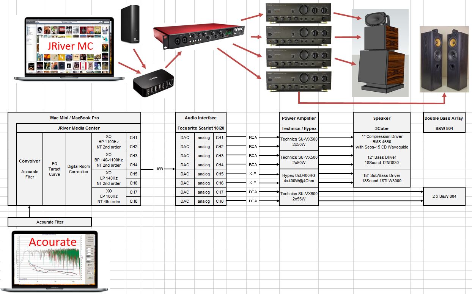The image size is (472, 294).
Task: Select the DAC cell in the interface CH6 row
Action: pyautogui.click(x=185, y=183)
